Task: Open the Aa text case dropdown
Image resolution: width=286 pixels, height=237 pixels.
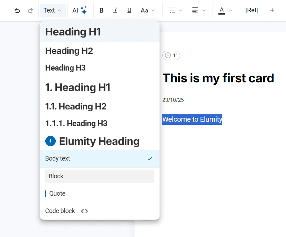Action: pos(148,10)
